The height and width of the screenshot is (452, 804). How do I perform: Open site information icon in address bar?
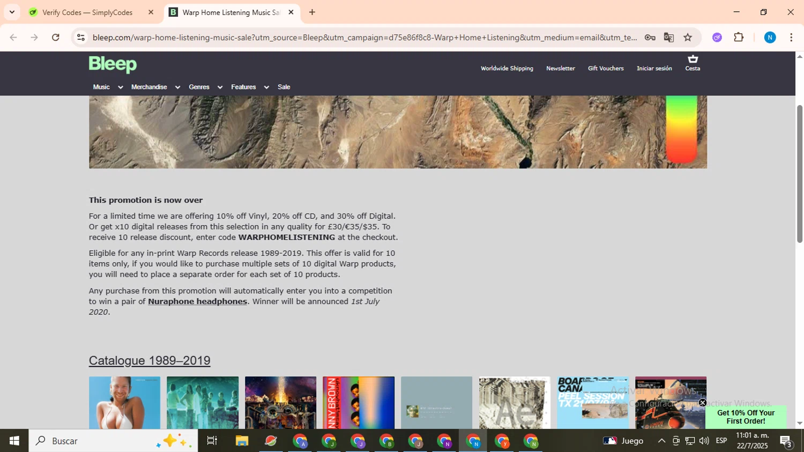(81, 38)
